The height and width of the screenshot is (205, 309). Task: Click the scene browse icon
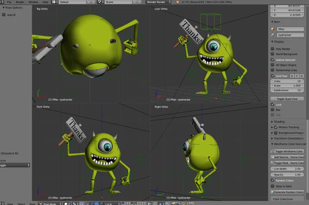pyautogui.click(x=101, y=2)
